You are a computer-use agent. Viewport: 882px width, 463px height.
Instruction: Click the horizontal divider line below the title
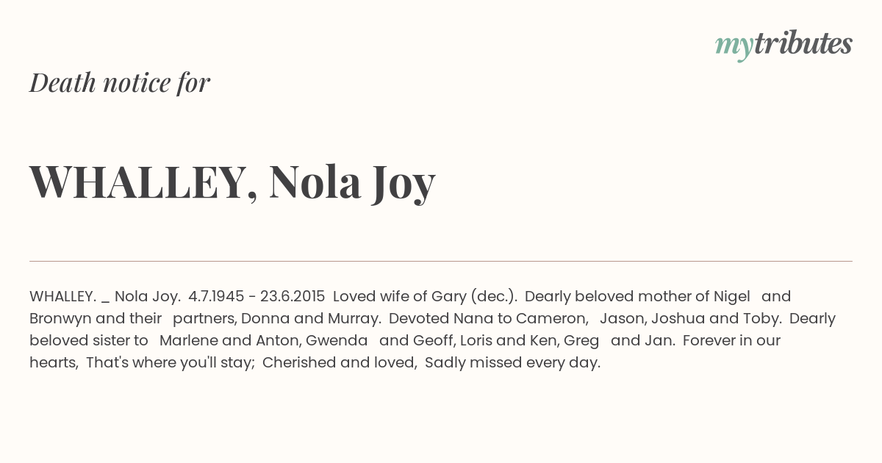click(441, 261)
